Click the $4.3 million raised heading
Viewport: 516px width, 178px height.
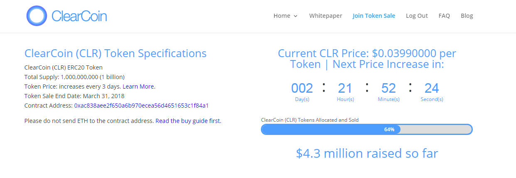click(367, 154)
